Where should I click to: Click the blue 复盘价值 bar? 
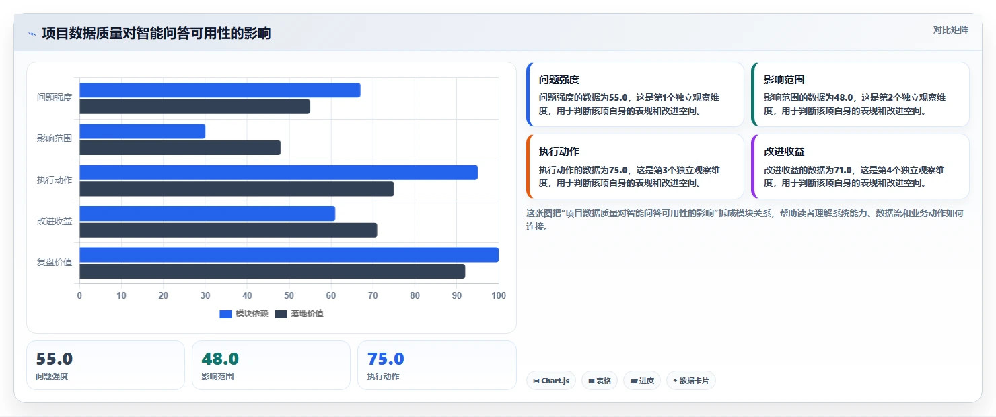pyautogui.click(x=289, y=254)
